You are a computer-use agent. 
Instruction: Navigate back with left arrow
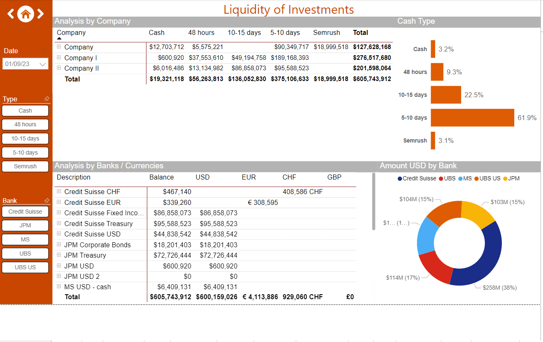(x=11, y=14)
